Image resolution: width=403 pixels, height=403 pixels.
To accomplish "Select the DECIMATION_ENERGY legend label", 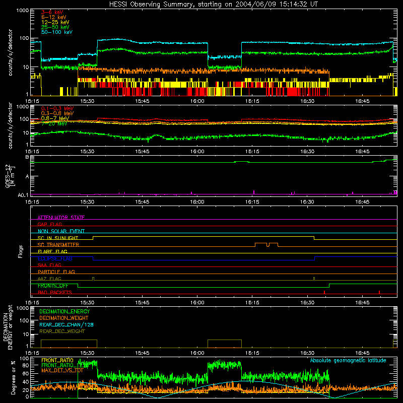I will tap(64, 311).
